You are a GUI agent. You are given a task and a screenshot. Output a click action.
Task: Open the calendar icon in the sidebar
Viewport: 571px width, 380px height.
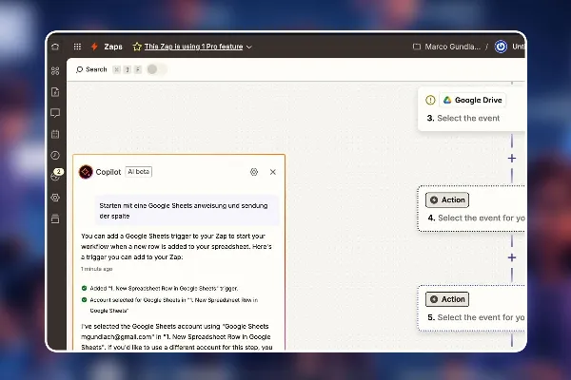55,134
